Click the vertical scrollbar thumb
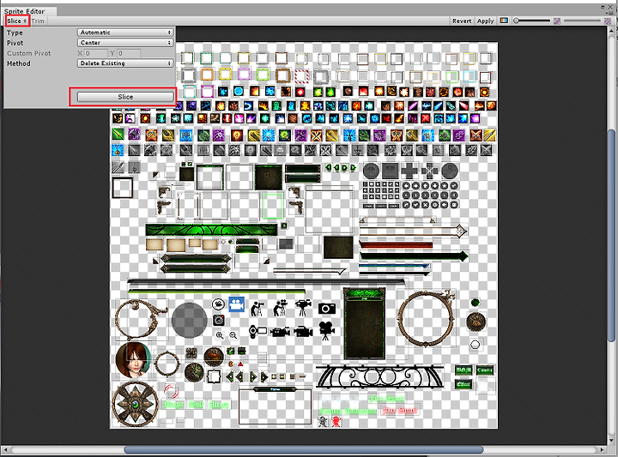This screenshot has height=457, width=618. [611, 236]
